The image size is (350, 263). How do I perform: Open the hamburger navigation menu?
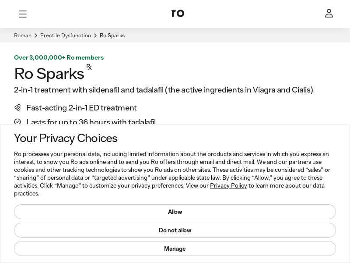pyautogui.click(x=23, y=14)
